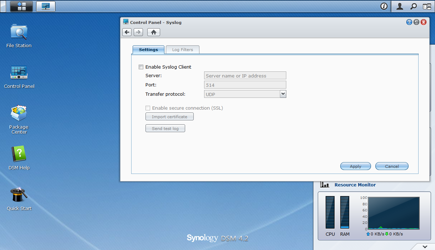The image size is (435, 250).
Task: Toggle Enable secure connection (SSL)
Action: point(148,108)
